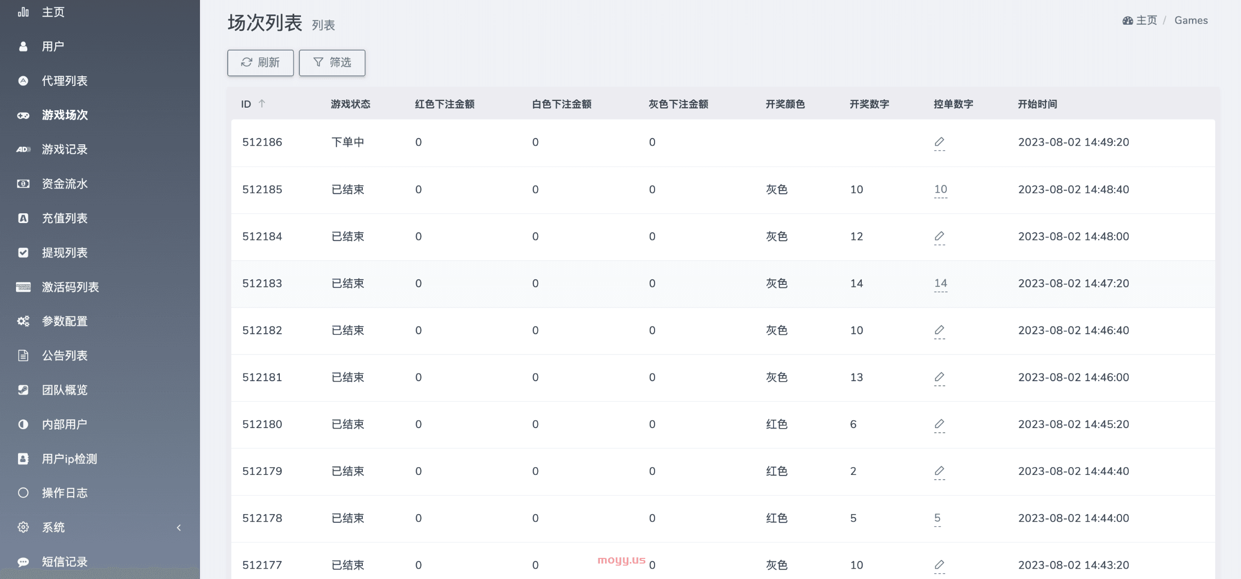The width and height of the screenshot is (1241, 579).
Task: Open 提现列表 in the sidebar
Action: click(64, 252)
